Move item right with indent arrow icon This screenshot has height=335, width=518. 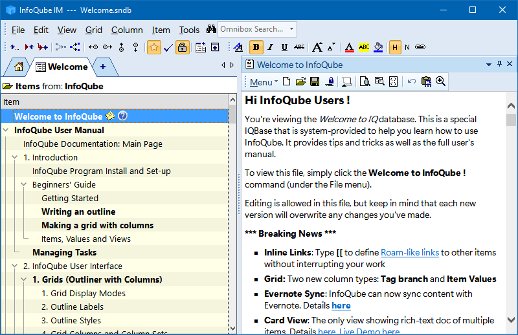pos(107,47)
